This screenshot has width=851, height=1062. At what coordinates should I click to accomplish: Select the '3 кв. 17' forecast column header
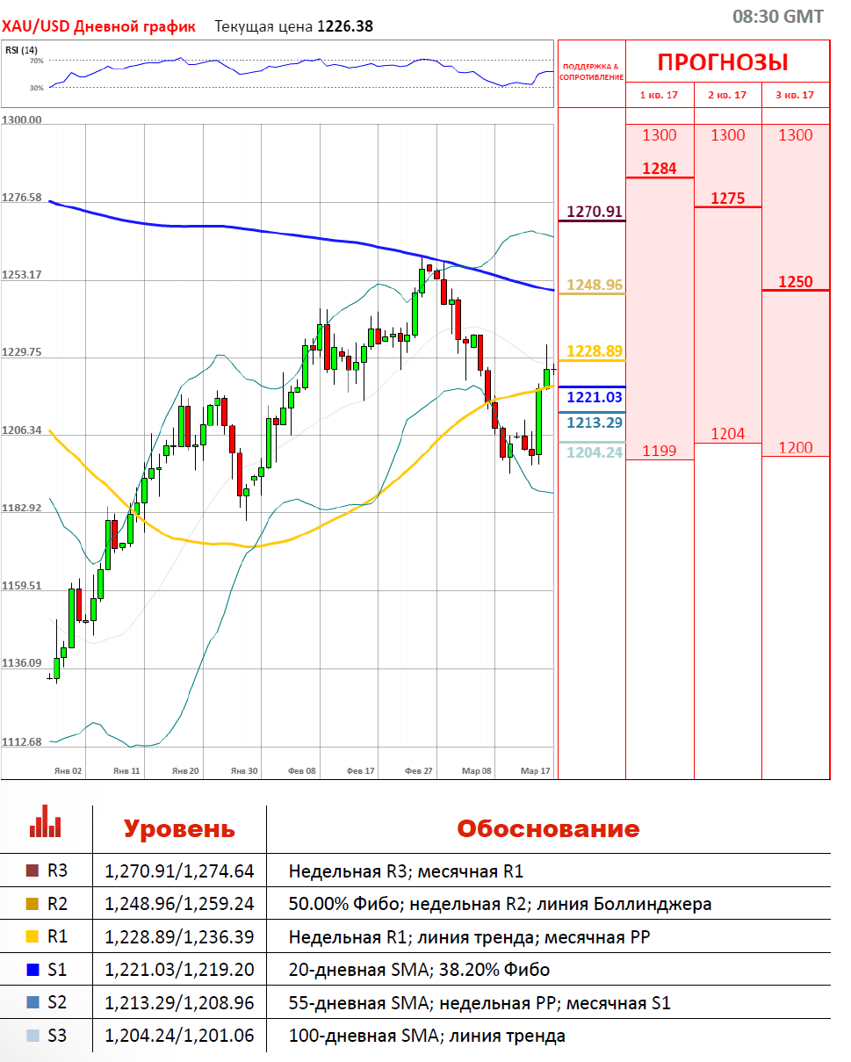795,95
